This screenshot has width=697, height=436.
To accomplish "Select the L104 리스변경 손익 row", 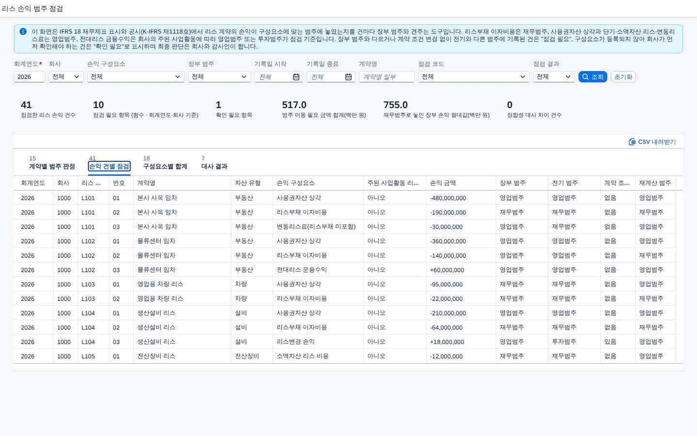I will pos(348,342).
